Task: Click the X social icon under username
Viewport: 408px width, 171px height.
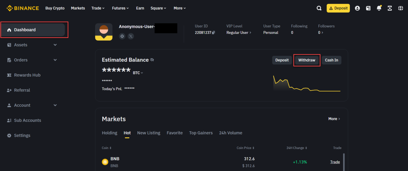Action: click(x=131, y=36)
